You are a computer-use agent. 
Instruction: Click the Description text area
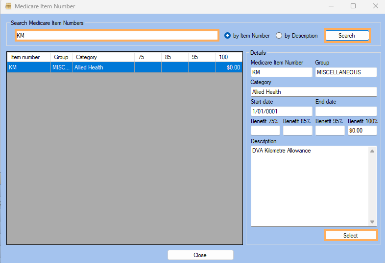310,186
